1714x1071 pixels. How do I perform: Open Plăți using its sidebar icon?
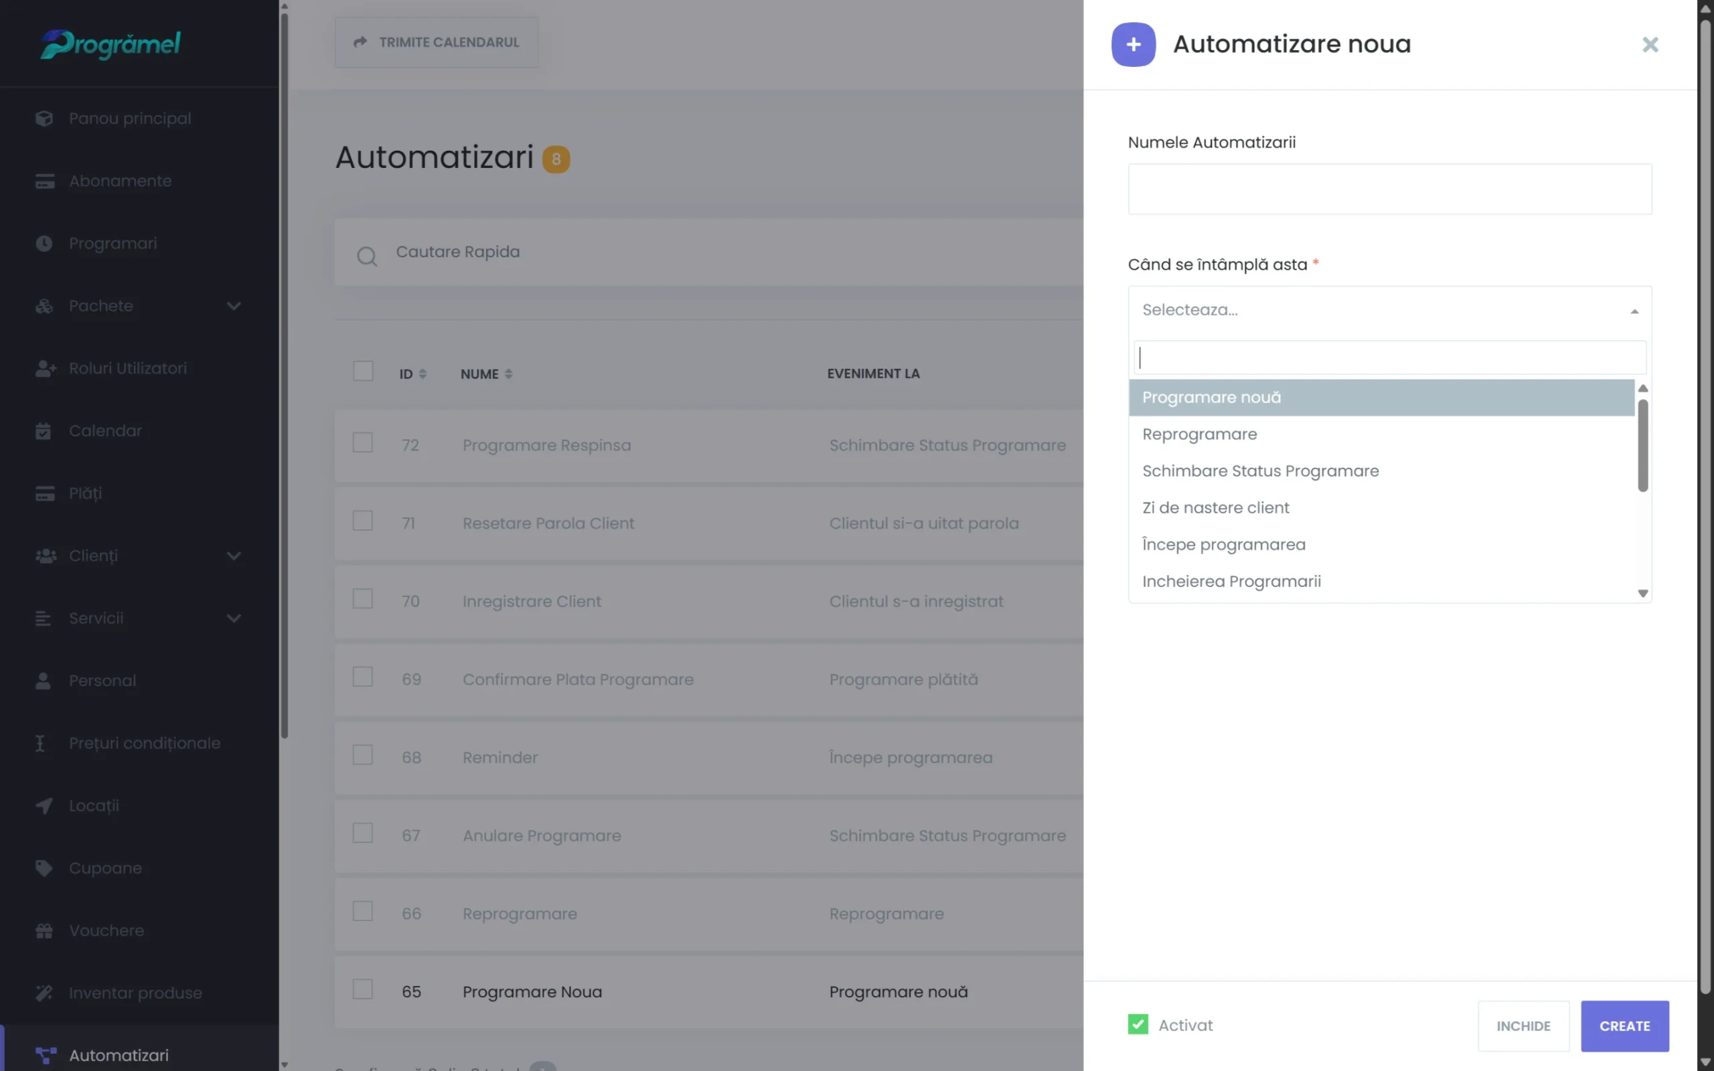(x=44, y=493)
